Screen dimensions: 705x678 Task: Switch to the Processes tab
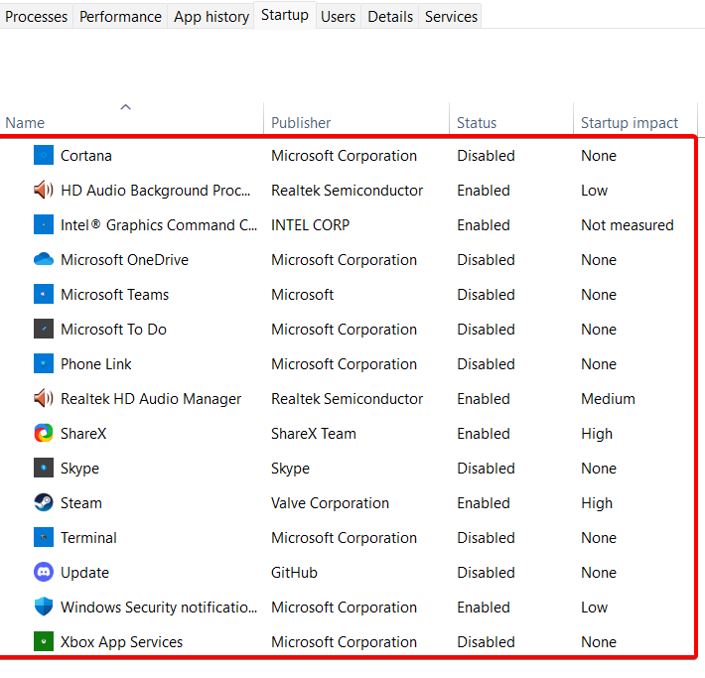tap(37, 17)
